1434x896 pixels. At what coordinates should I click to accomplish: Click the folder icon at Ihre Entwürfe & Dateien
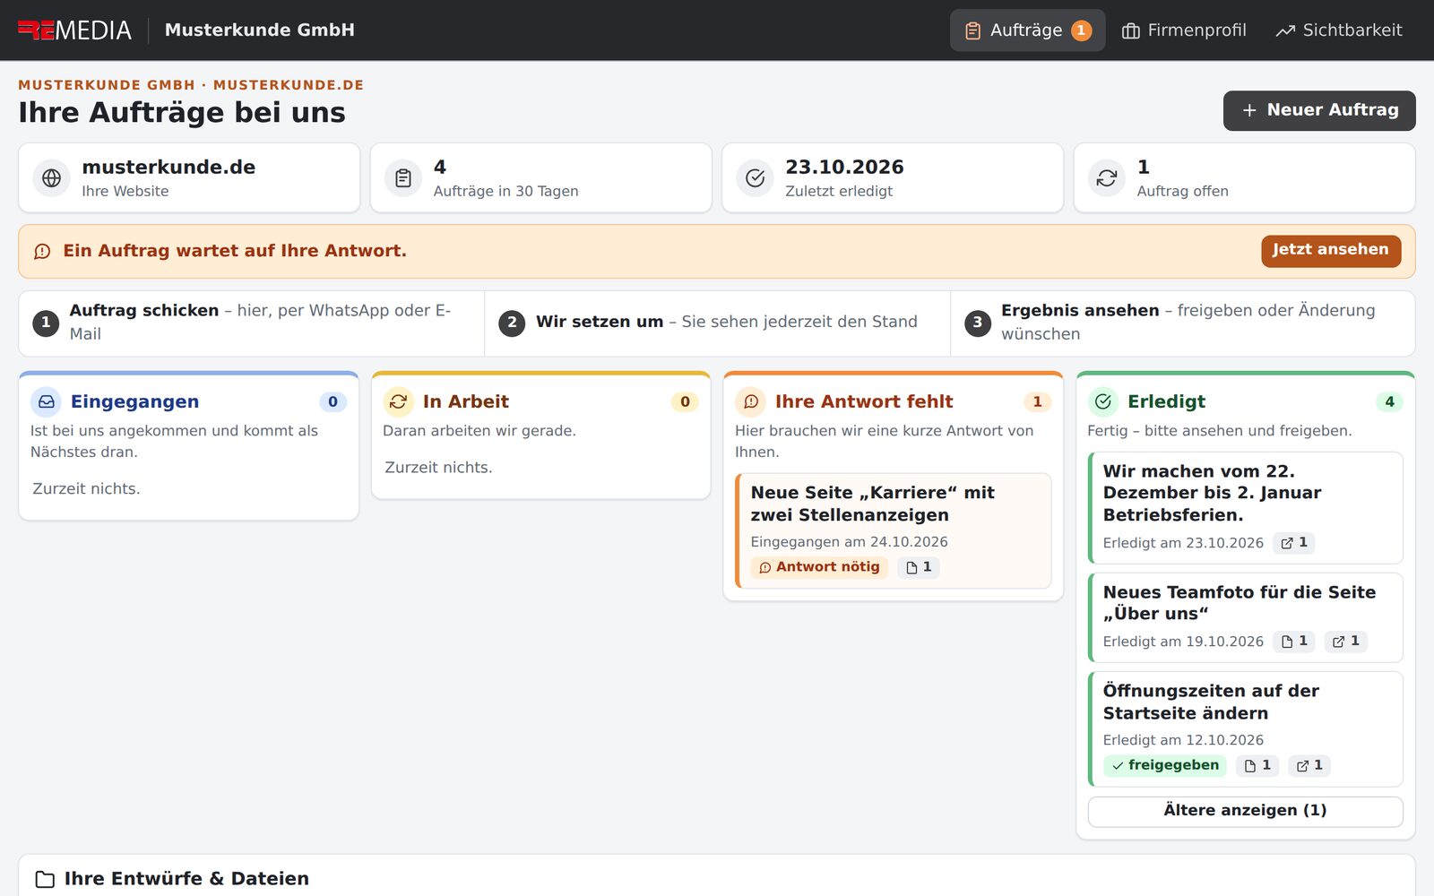click(x=45, y=880)
